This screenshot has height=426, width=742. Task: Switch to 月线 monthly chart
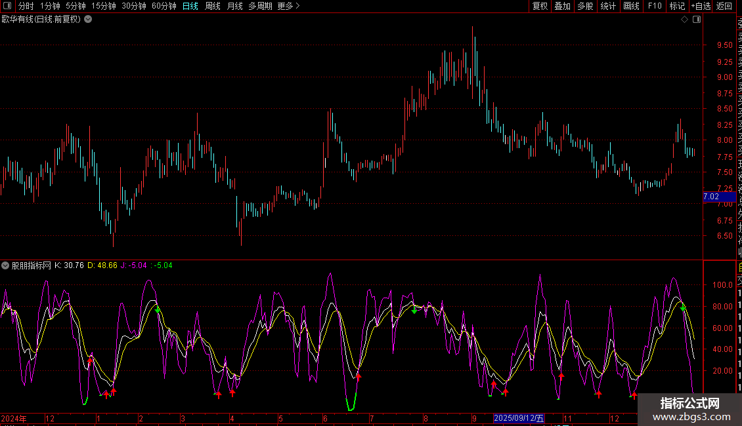click(234, 6)
